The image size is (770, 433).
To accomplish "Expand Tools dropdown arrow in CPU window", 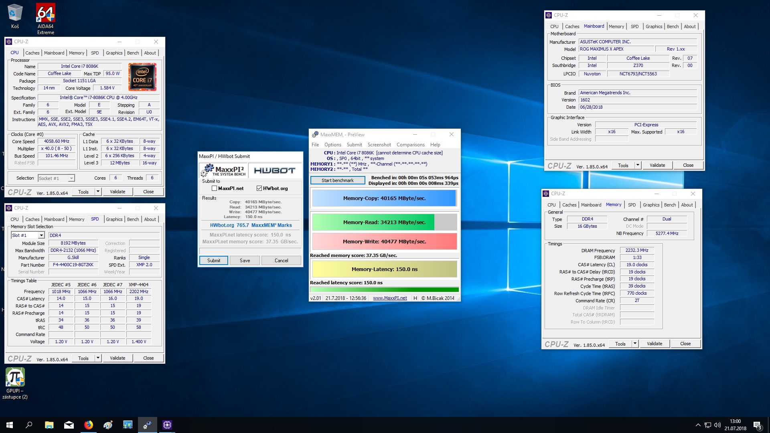I will tap(98, 192).
